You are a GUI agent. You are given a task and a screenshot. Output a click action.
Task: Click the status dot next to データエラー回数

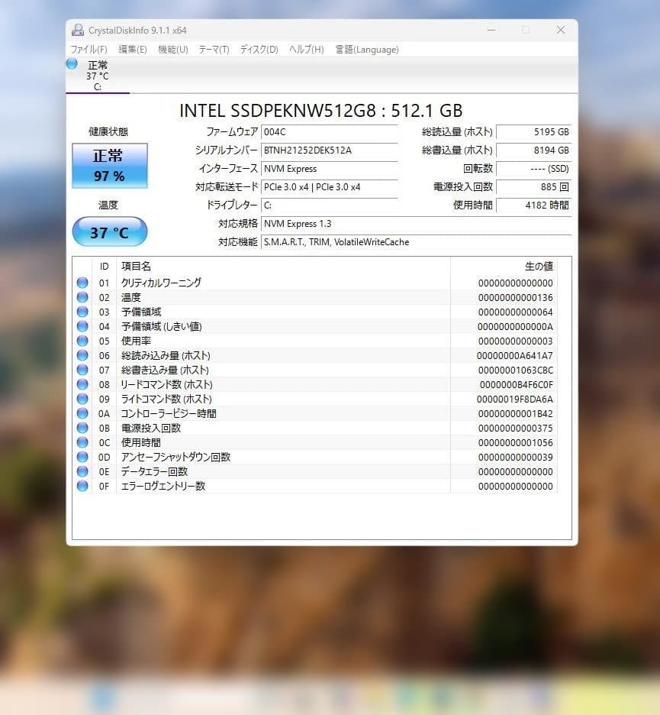click(x=82, y=471)
